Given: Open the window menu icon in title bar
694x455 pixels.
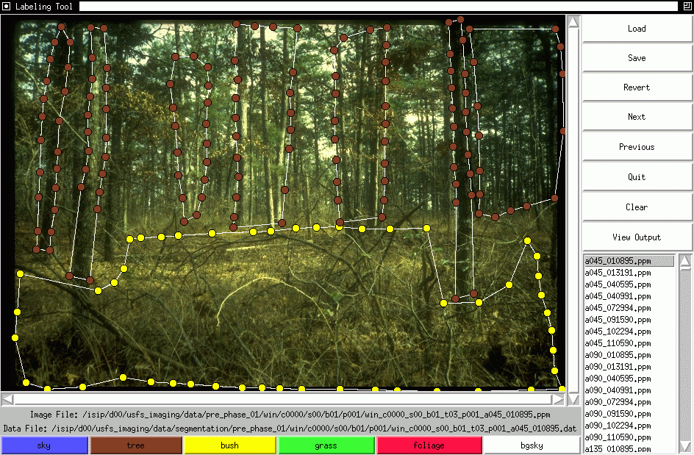Looking at the screenshot, I should click(x=6, y=6).
